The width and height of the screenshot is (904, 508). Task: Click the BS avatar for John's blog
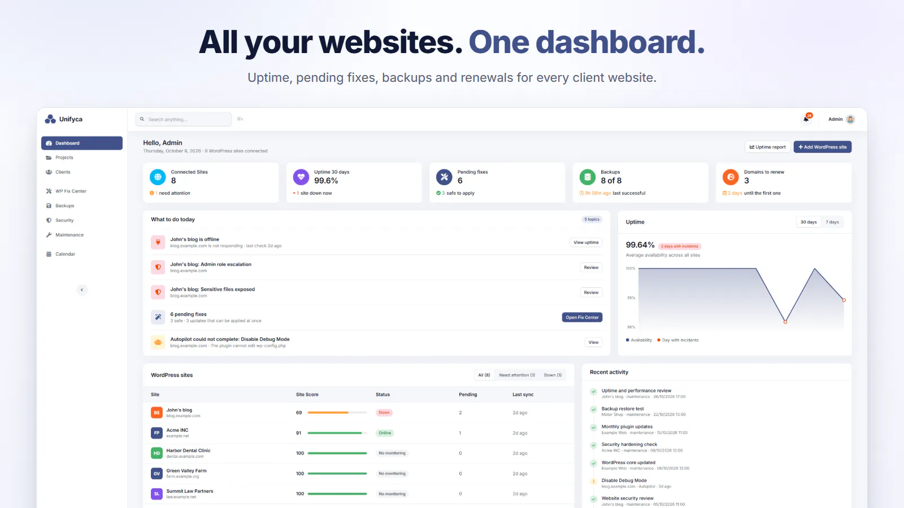pos(157,413)
